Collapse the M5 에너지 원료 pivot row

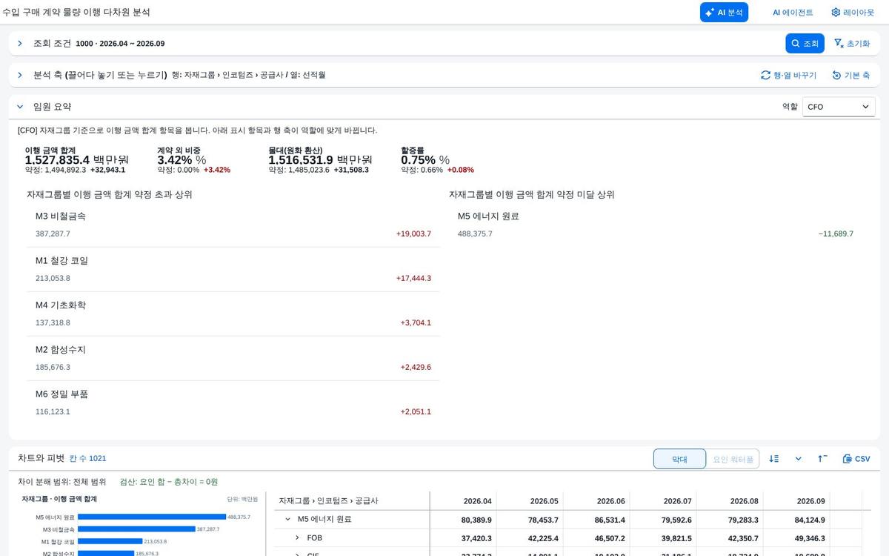click(287, 520)
